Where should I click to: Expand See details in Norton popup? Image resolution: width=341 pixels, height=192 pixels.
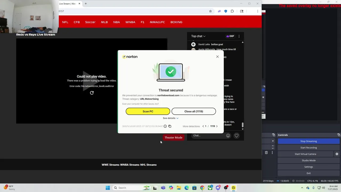coord(170,118)
